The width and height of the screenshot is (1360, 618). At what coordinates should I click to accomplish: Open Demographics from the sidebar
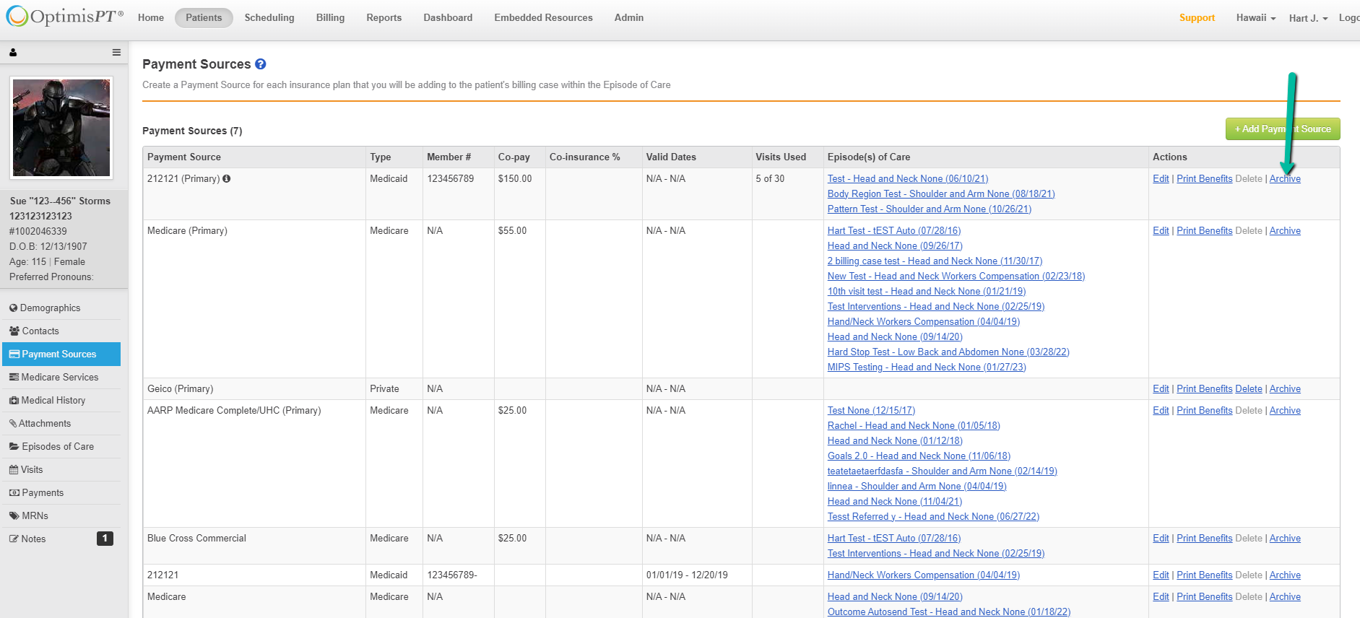tap(50, 308)
